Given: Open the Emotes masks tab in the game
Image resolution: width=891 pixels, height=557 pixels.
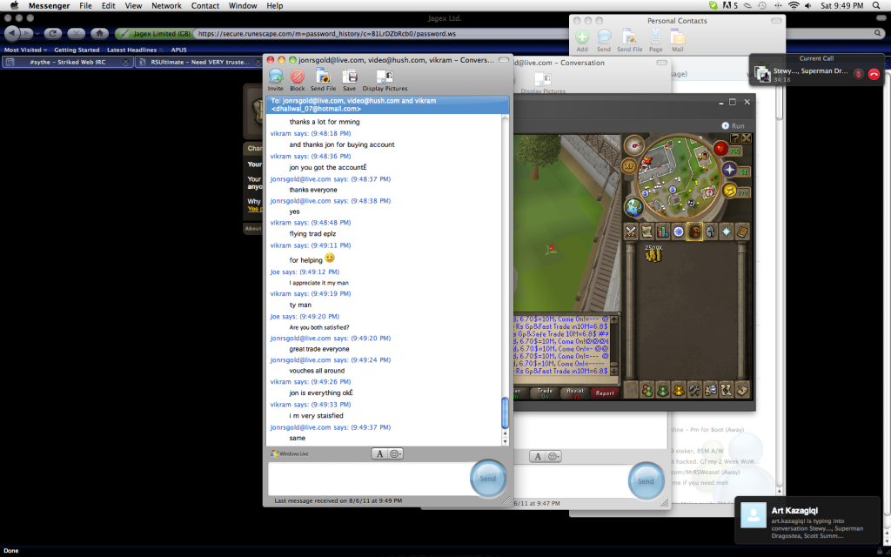Looking at the screenshot, I should click(x=710, y=390).
